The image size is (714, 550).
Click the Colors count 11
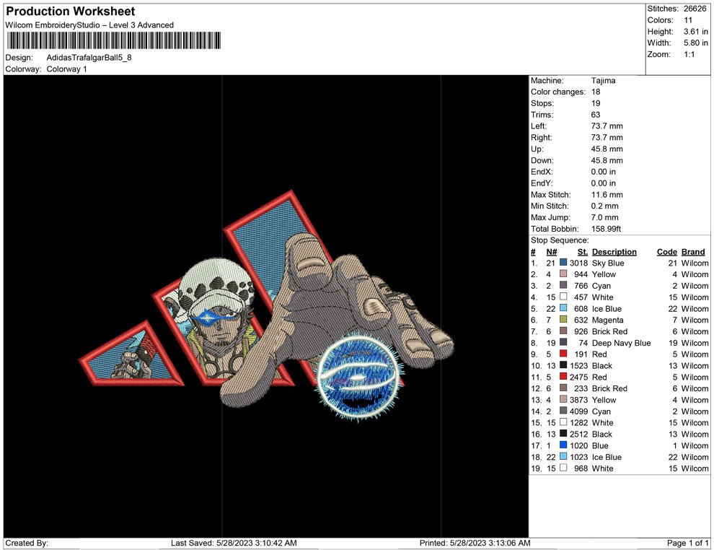[688, 20]
